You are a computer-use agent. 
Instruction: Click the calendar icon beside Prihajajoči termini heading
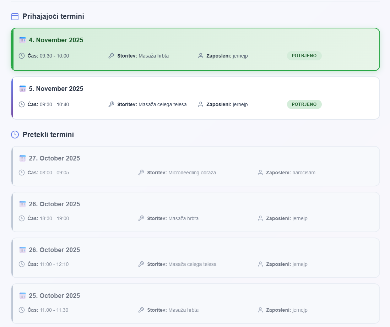click(x=15, y=16)
